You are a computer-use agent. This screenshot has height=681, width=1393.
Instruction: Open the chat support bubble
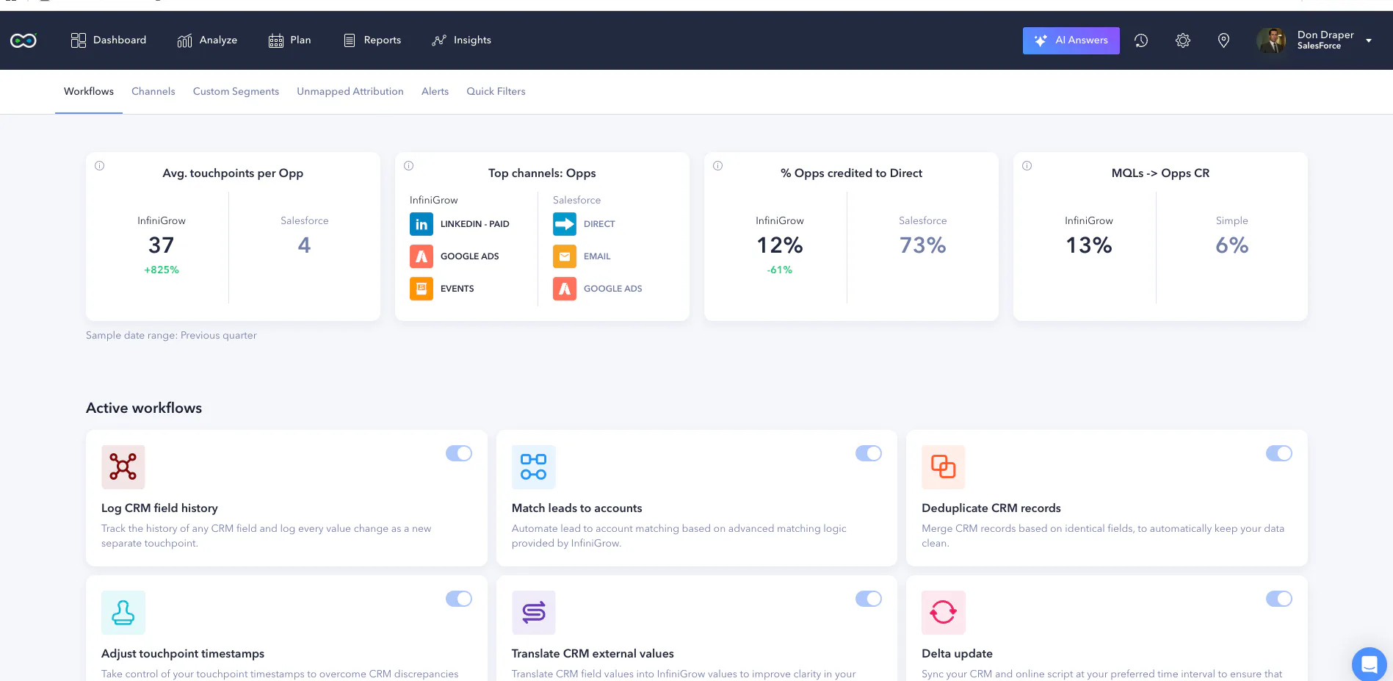click(1370, 664)
